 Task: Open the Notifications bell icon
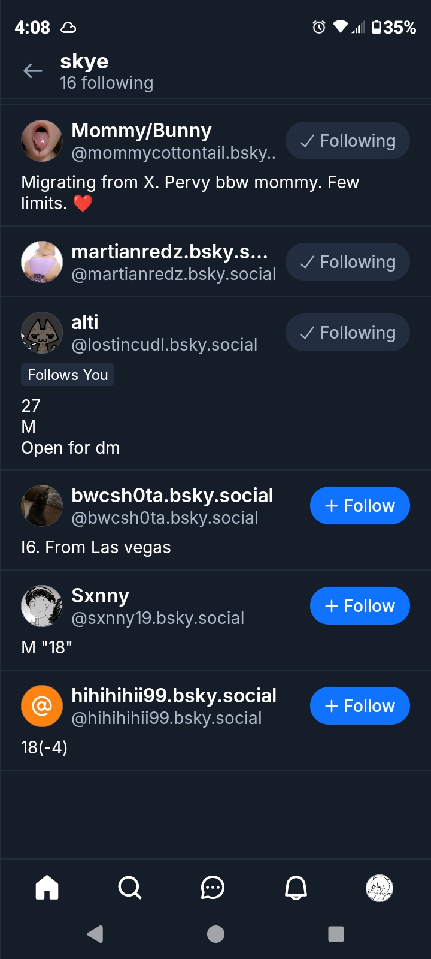point(296,888)
